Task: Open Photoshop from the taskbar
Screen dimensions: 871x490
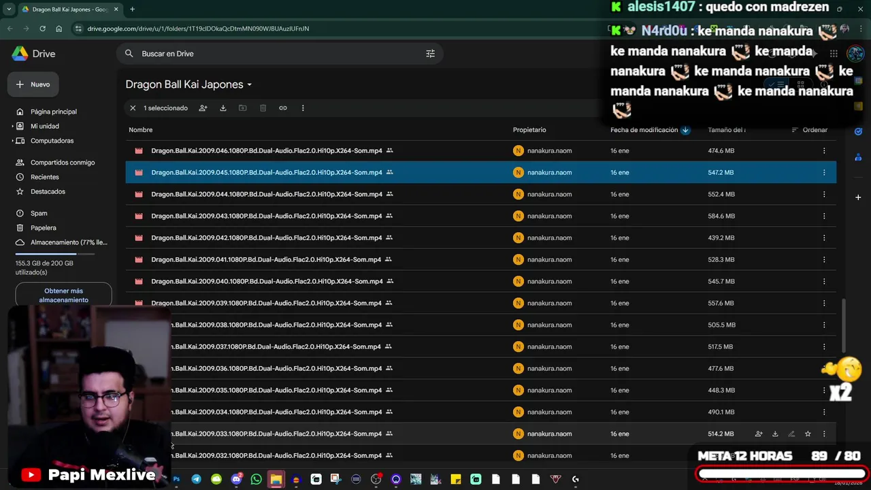Action: [x=176, y=479]
